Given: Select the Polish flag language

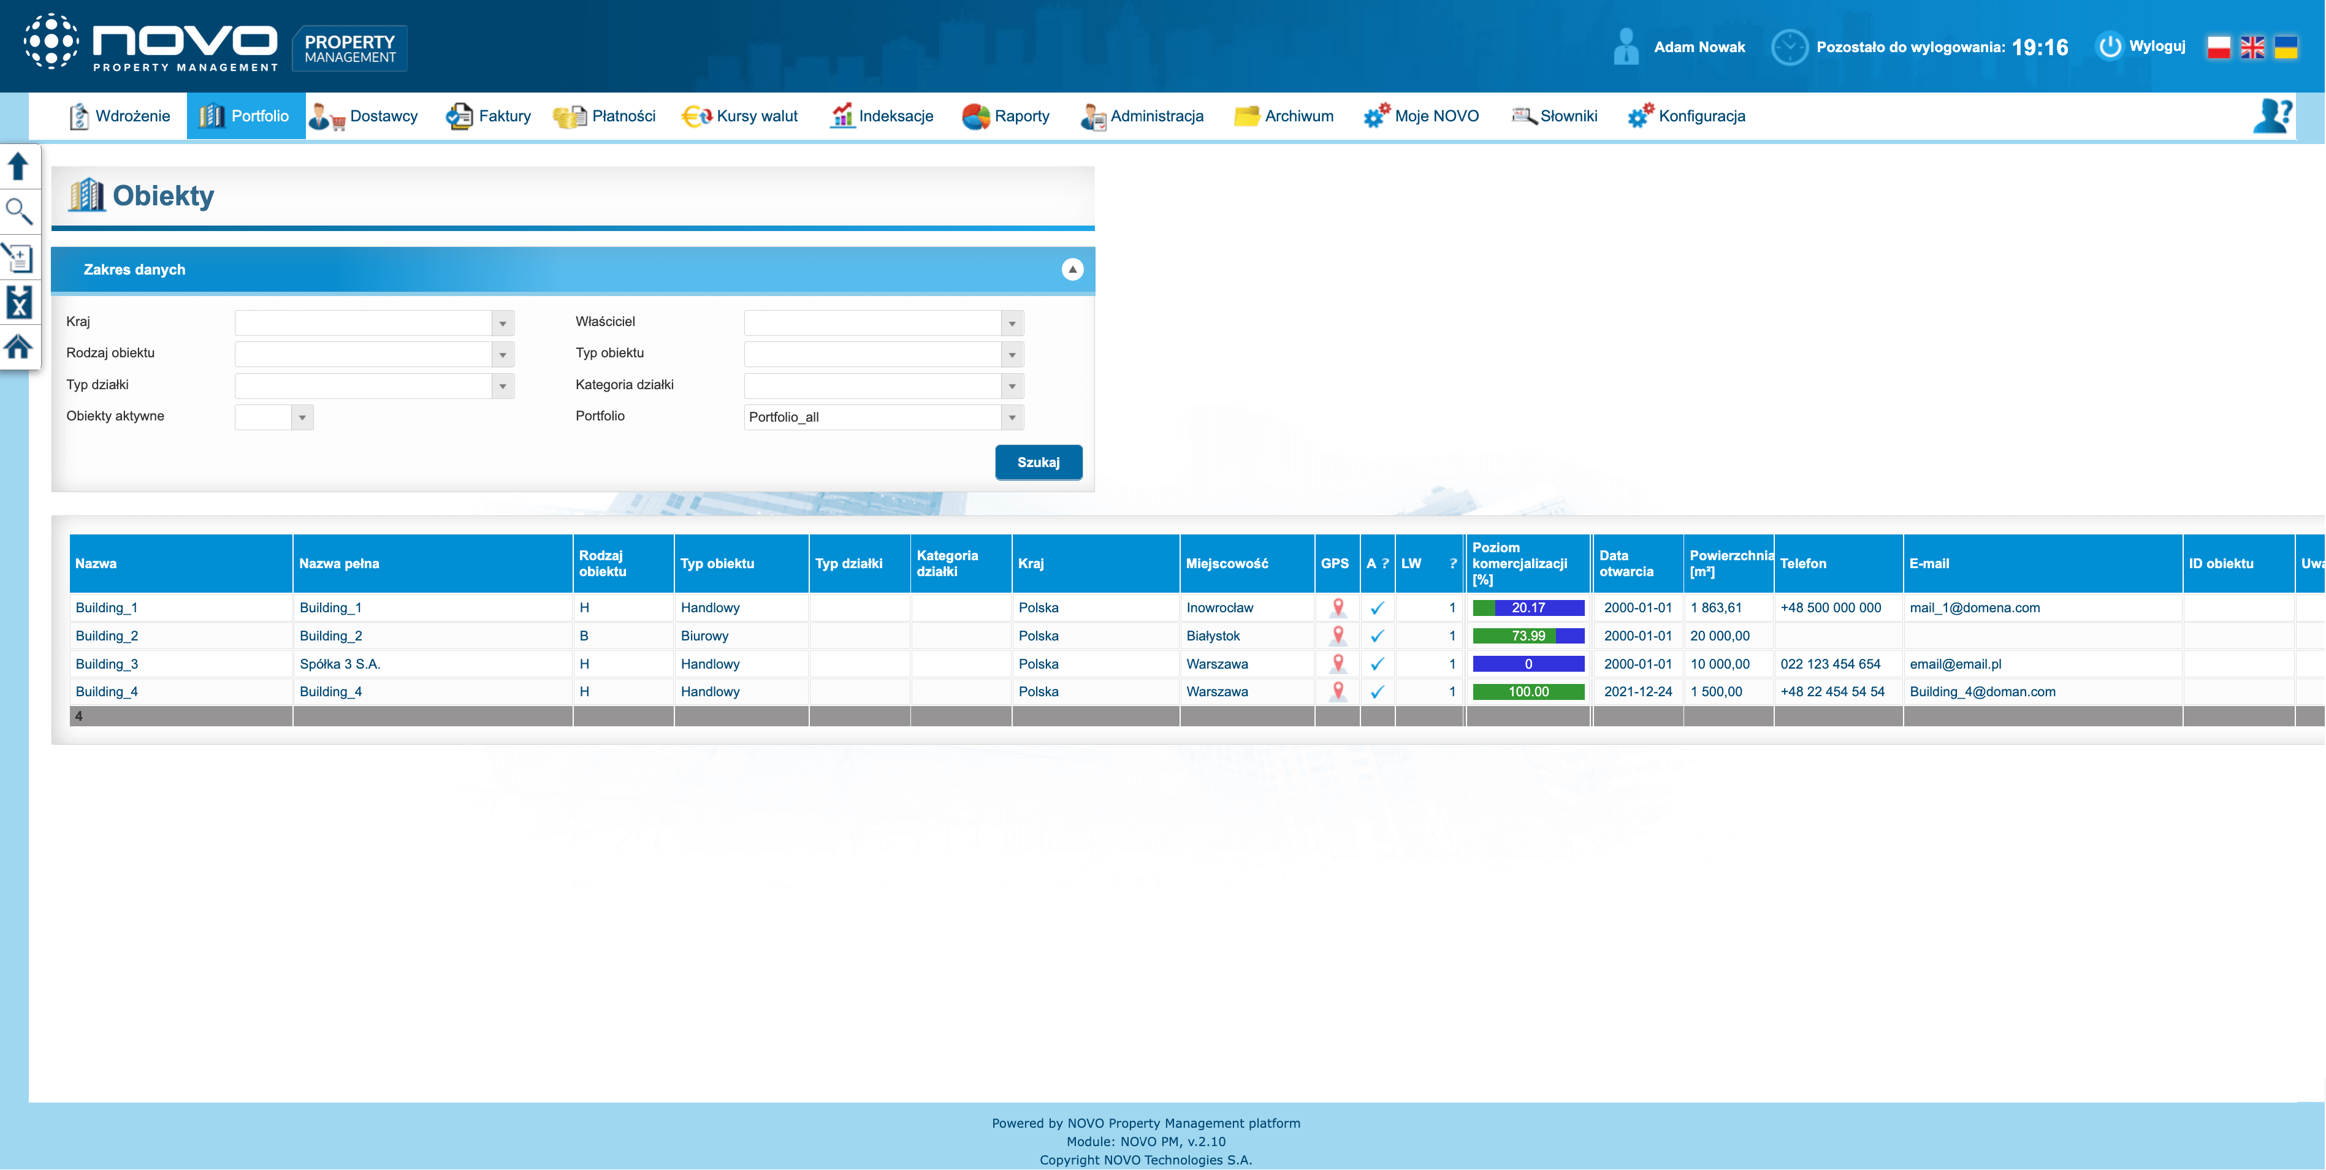Looking at the screenshot, I should [x=2219, y=47].
